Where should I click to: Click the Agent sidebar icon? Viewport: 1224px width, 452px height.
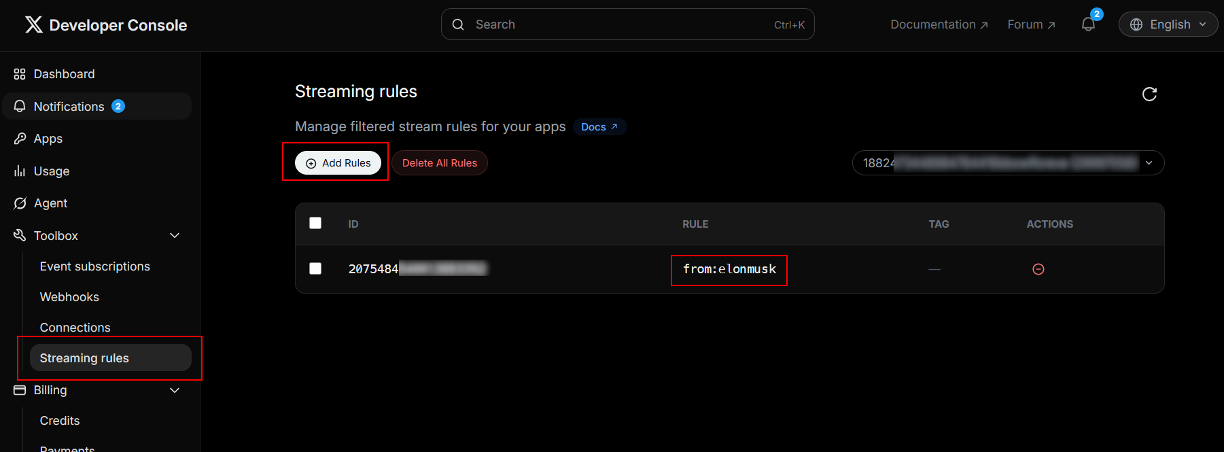(x=20, y=203)
